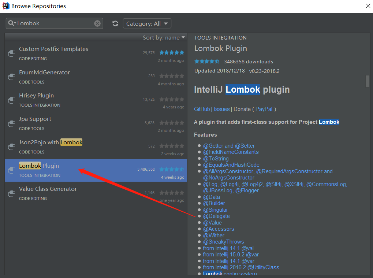Click the 4 weeks ago timestamp
Image resolution: width=373 pixels, height=278 pixels.
pyautogui.click(x=173, y=177)
